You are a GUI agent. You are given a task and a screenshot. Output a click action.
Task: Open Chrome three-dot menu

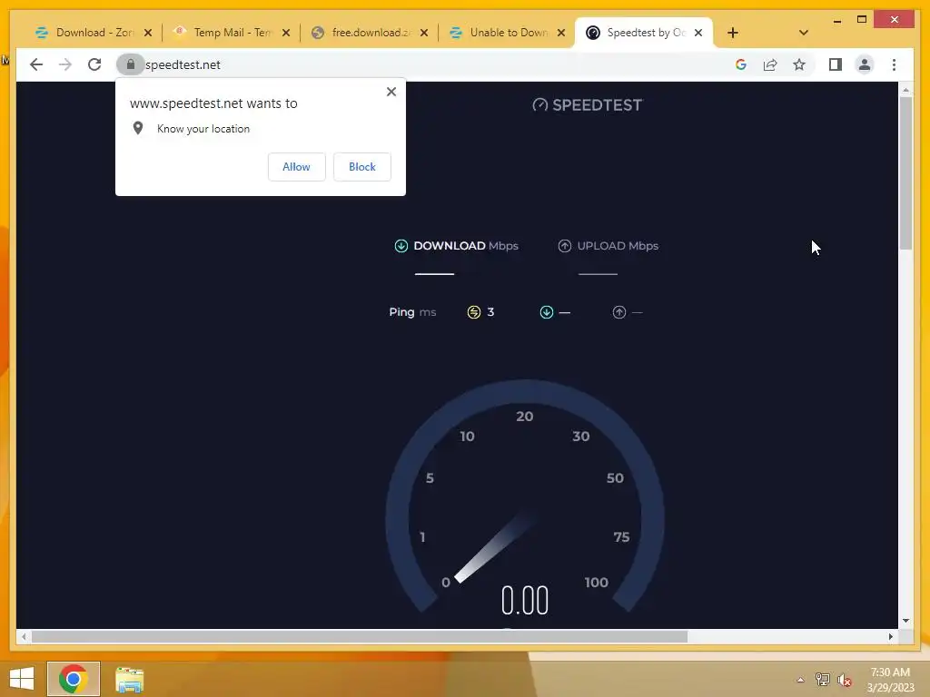(x=894, y=64)
